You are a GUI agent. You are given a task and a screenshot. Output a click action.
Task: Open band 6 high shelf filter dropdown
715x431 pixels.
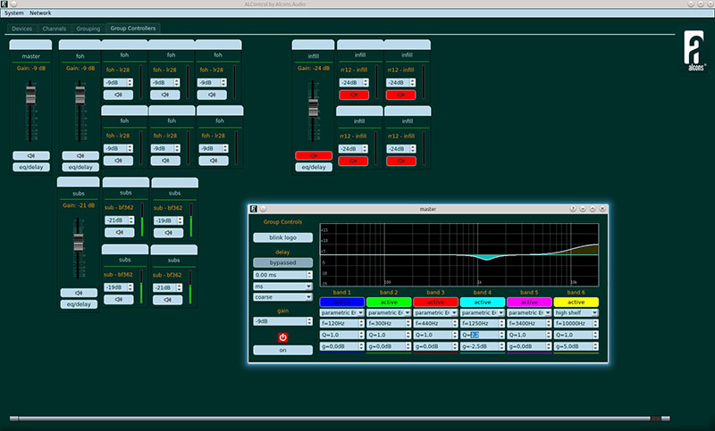click(576, 313)
